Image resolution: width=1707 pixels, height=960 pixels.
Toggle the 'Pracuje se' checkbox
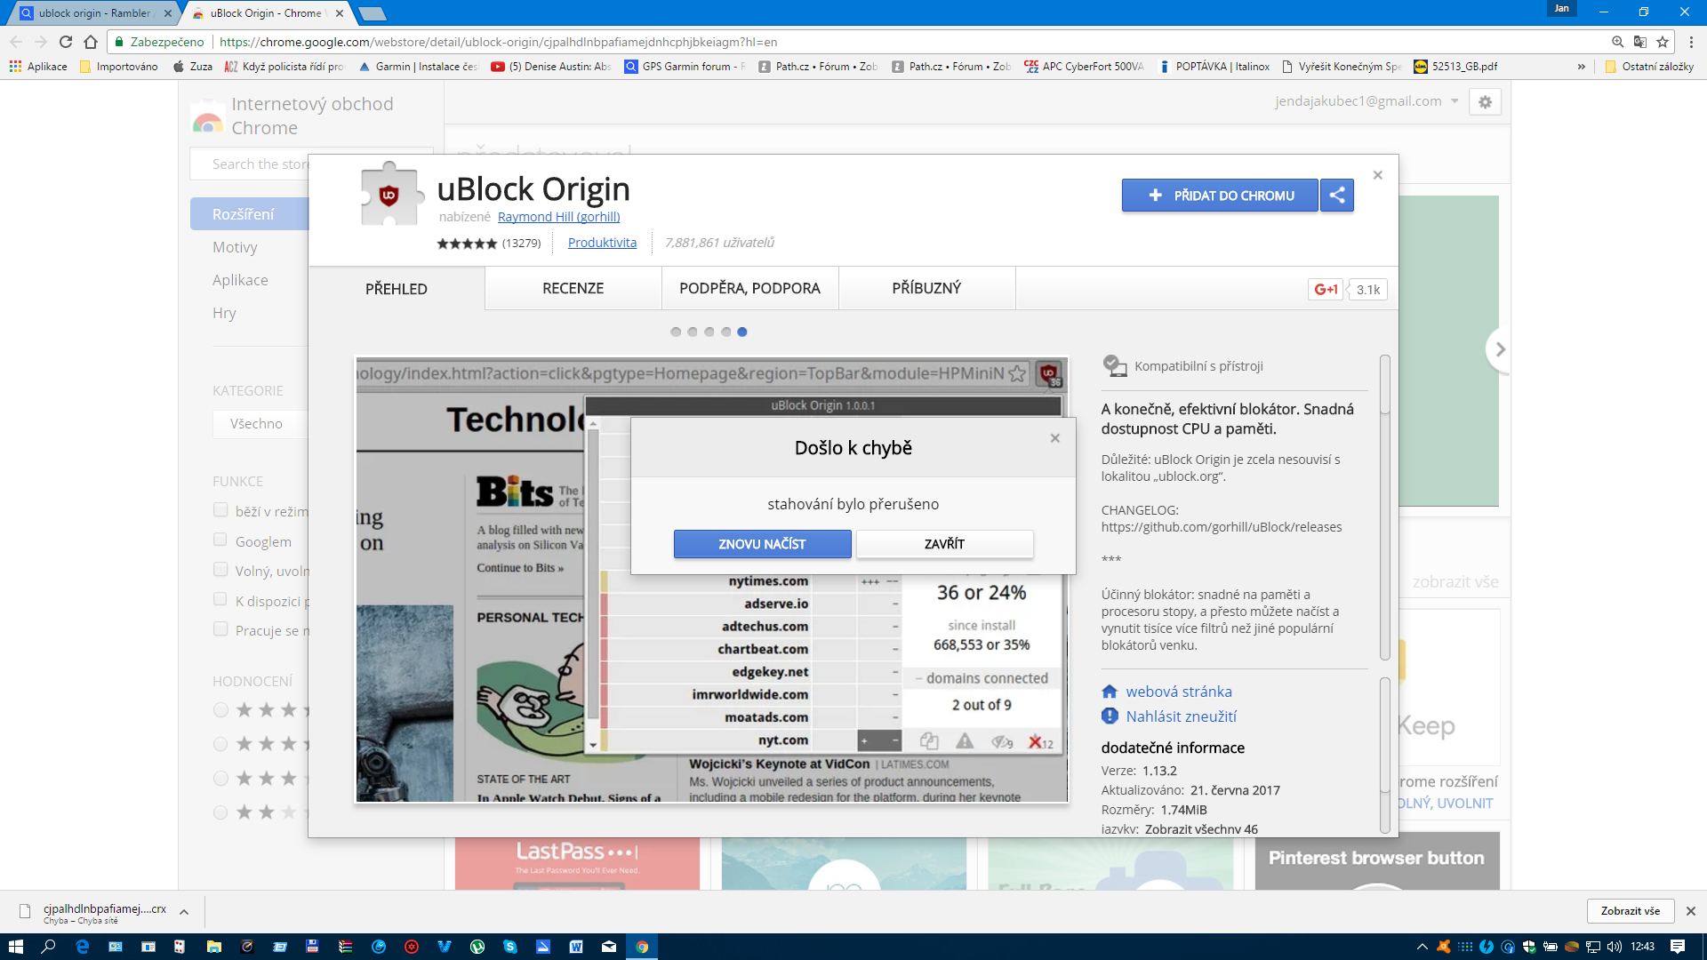[x=220, y=629]
